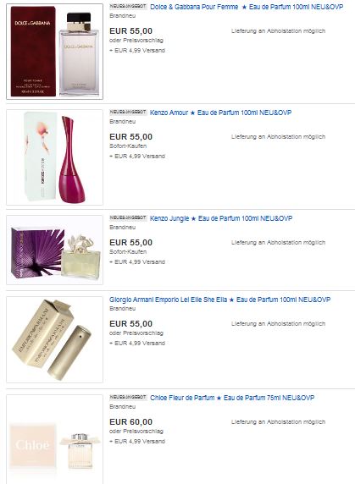Click 'oder Preisvorschlag' under the Armani price

point(136,333)
